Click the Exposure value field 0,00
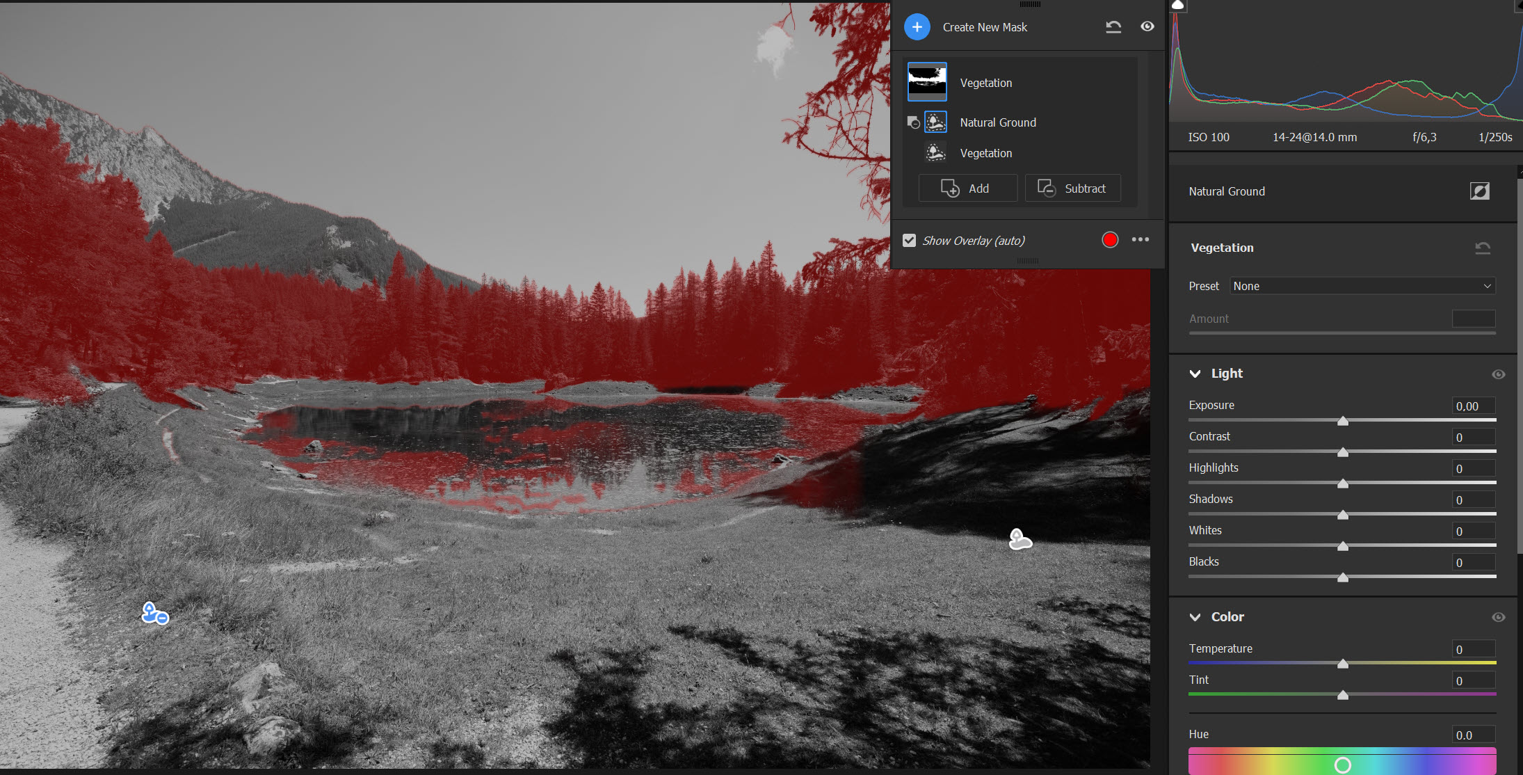 click(1473, 406)
